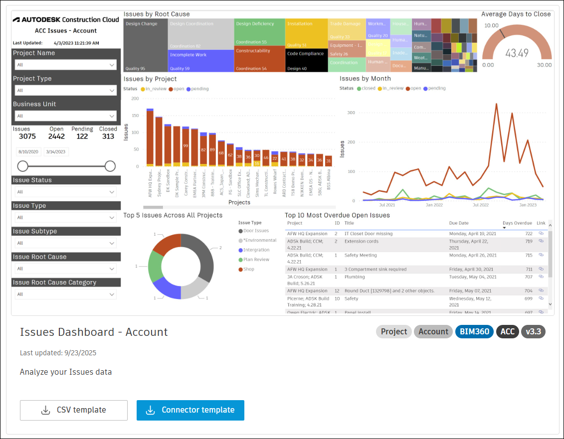564x439 pixels.
Task: Click download icon in CSV template button
Action: 46,410
